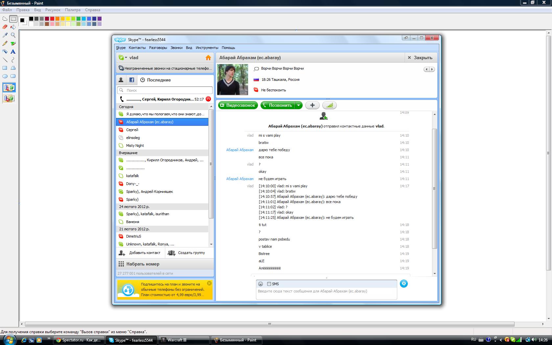Open the Skype Звонки menu
This screenshot has height=345, width=552.
(x=176, y=48)
